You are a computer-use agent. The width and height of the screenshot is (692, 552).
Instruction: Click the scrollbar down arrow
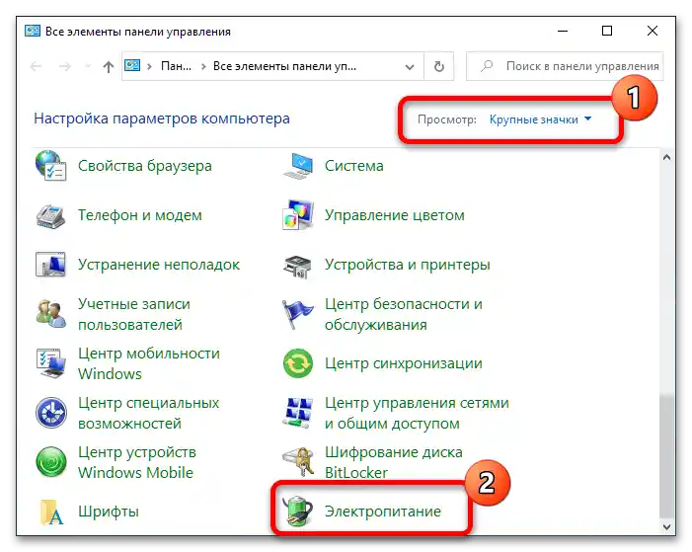[667, 527]
